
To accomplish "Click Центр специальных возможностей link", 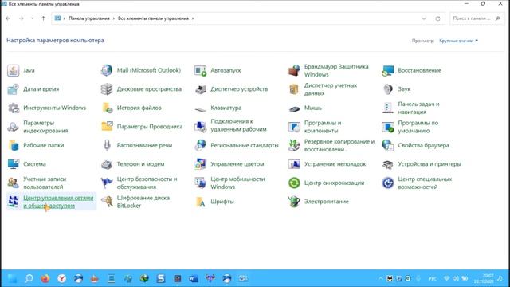I will pos(425,183).
